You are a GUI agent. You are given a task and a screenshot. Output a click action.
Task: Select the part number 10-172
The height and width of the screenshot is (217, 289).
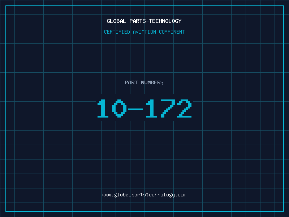pyautogui.click(x=144, y=108)
